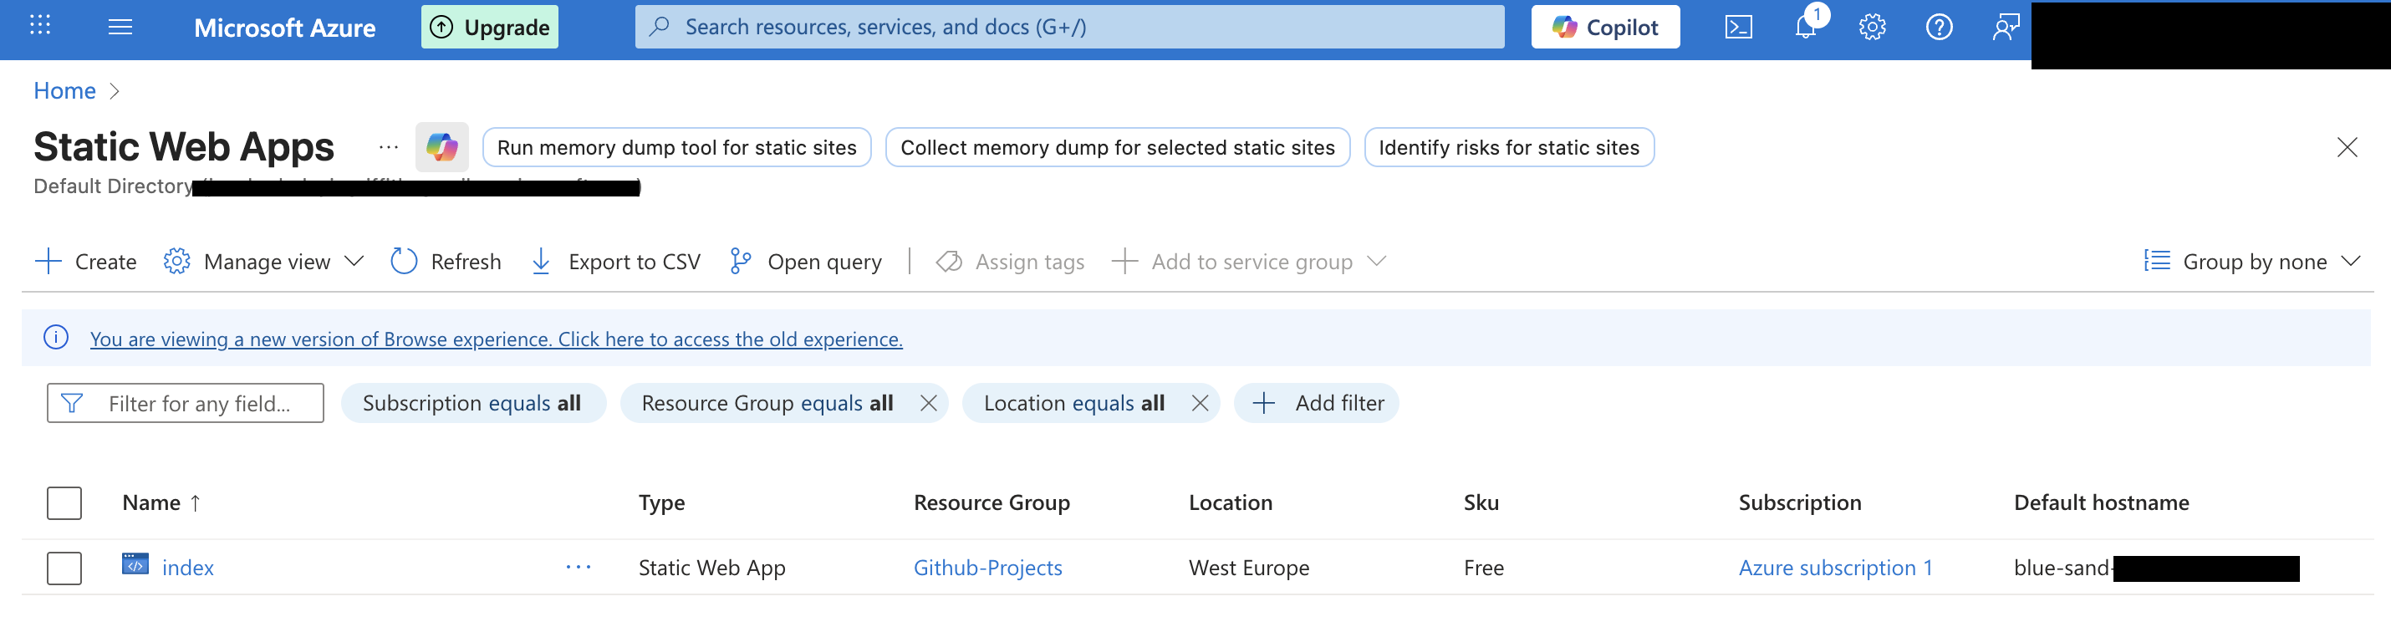The image size is (2391, 622).
Task: Open the Resource Group equals all filter
Action: [767, 404]
